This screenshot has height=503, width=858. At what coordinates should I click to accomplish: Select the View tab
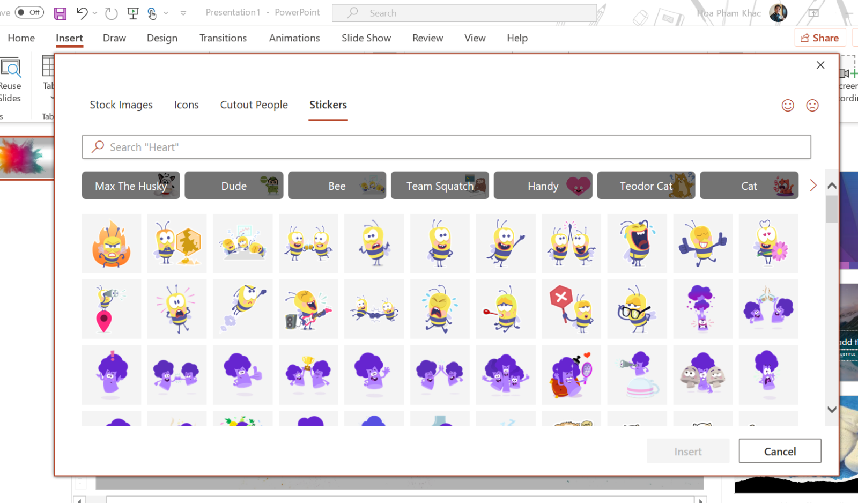tap(475, 38)
